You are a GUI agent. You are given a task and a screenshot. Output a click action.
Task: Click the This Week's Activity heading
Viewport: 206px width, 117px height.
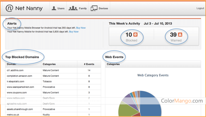[124, 24]
